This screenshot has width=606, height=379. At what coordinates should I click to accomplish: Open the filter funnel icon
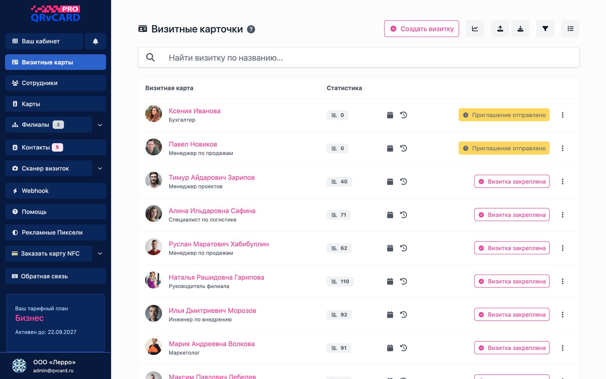[x=545, y=29]
